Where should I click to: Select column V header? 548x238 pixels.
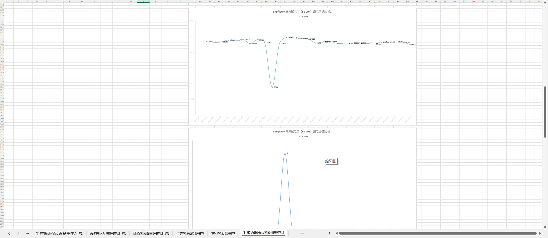(143, 1)
